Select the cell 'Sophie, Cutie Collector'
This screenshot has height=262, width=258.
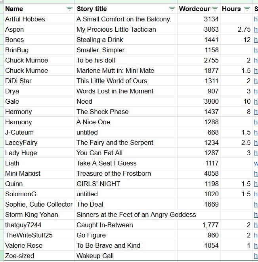[39, 204]
